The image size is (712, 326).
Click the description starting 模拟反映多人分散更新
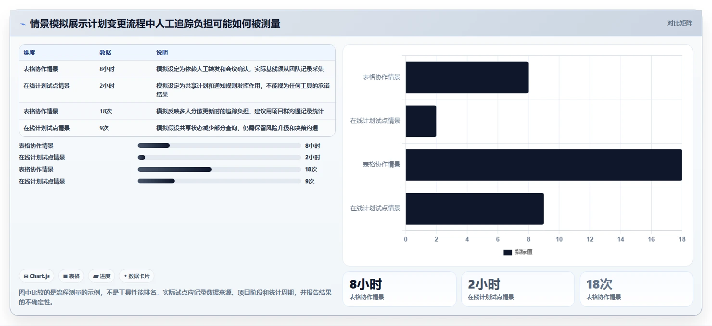point(240,111)
